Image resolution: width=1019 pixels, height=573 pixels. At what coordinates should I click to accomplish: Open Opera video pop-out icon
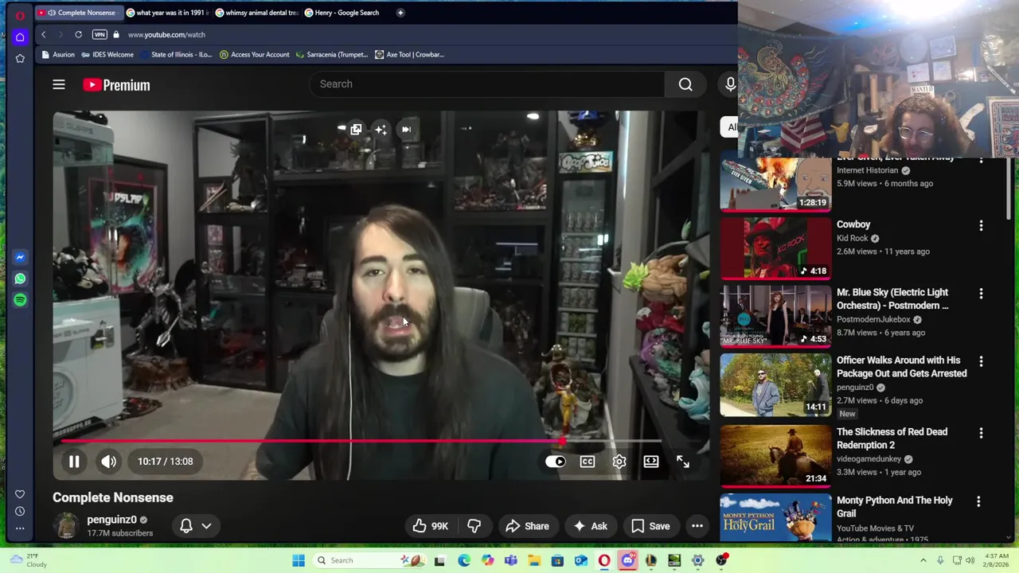356,129
